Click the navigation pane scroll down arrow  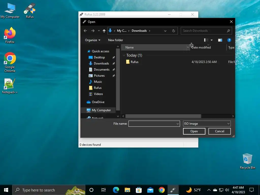pyautogui.click(x=118, y=116)
